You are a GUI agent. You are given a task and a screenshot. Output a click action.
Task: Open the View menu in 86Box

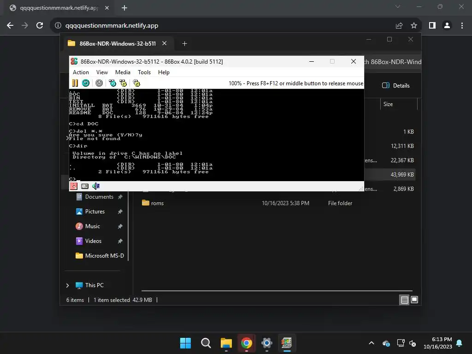pos(102,72)
